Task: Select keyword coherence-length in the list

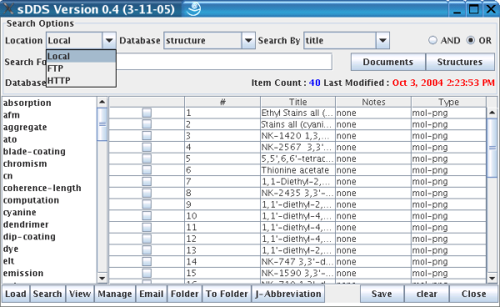Action: tap(42, 188)
